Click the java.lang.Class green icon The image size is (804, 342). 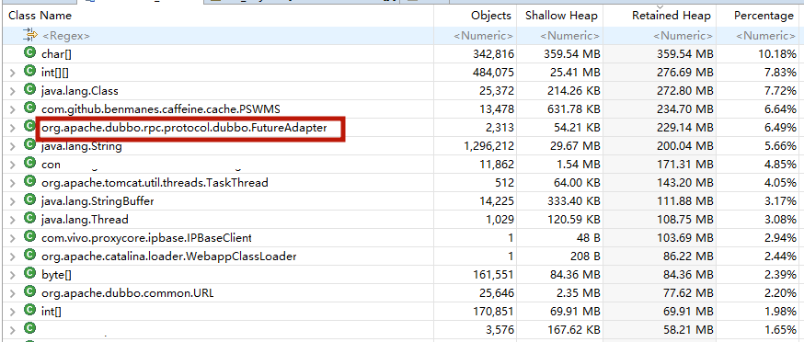coord(29,91)
